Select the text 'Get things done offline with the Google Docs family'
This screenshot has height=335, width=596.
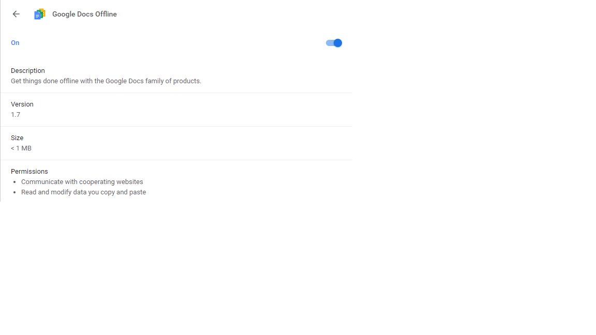[x=87, y=81]
